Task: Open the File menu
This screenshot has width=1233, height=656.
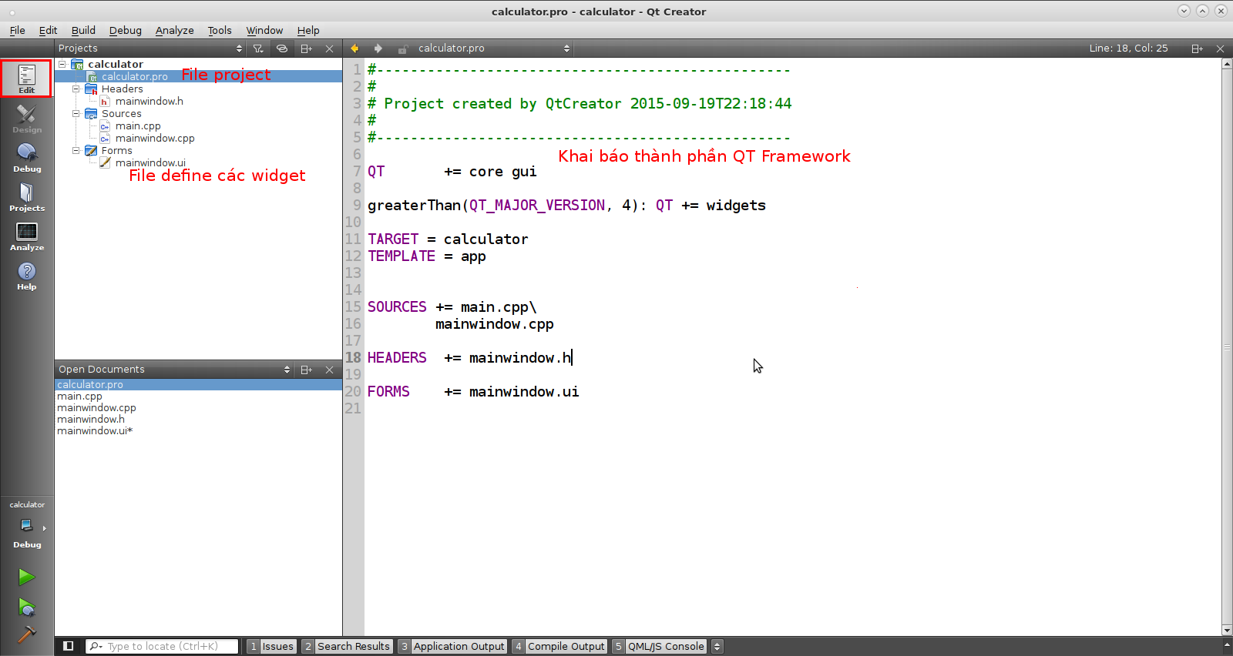Action: (17, 30)
